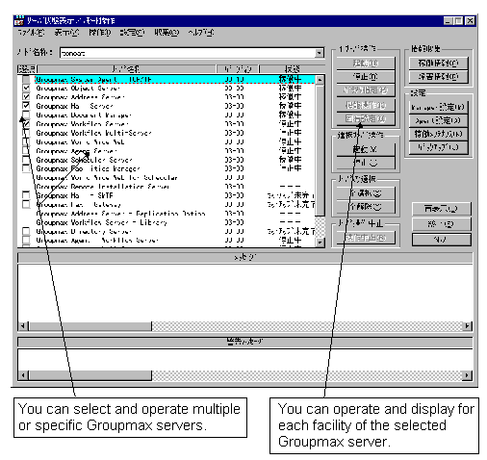Uncheck the Groupmax Address Server checkbox
The image size is (487, 460).
coord(26,97)
